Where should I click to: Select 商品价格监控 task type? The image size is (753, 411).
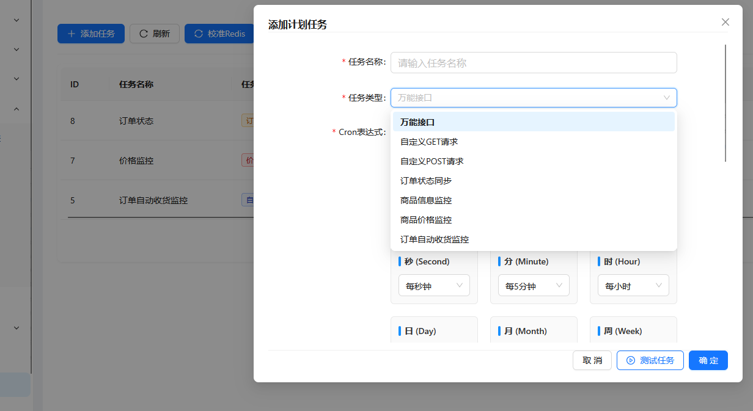pyautogui.click(x=426, y=220)
